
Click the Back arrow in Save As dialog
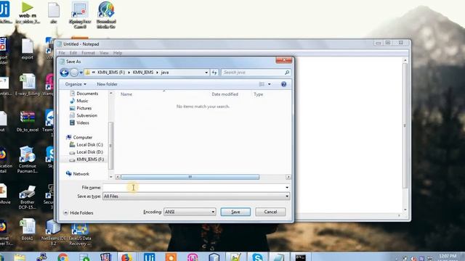65,72
